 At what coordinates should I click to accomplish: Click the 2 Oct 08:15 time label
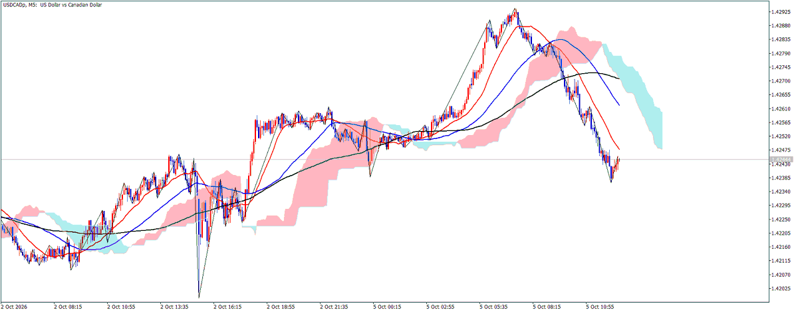pyautogui.click(x=68, y=308)
